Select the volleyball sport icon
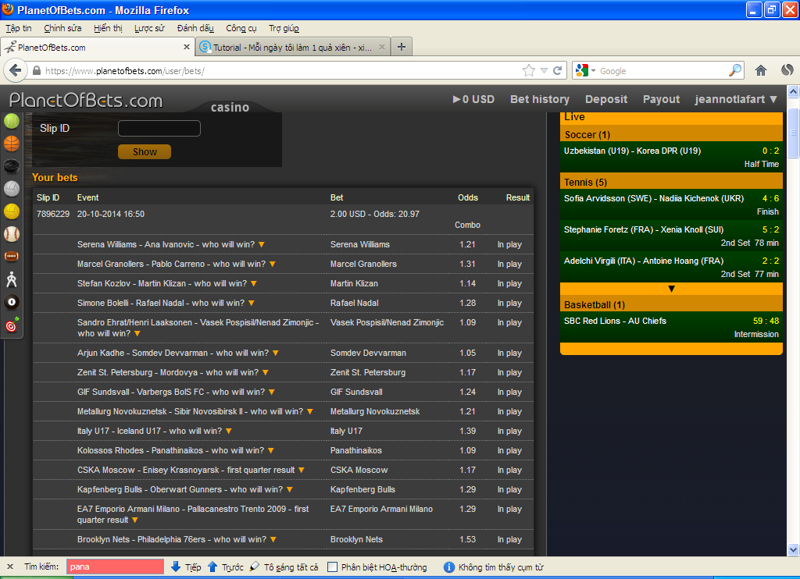 pos(11,189)
